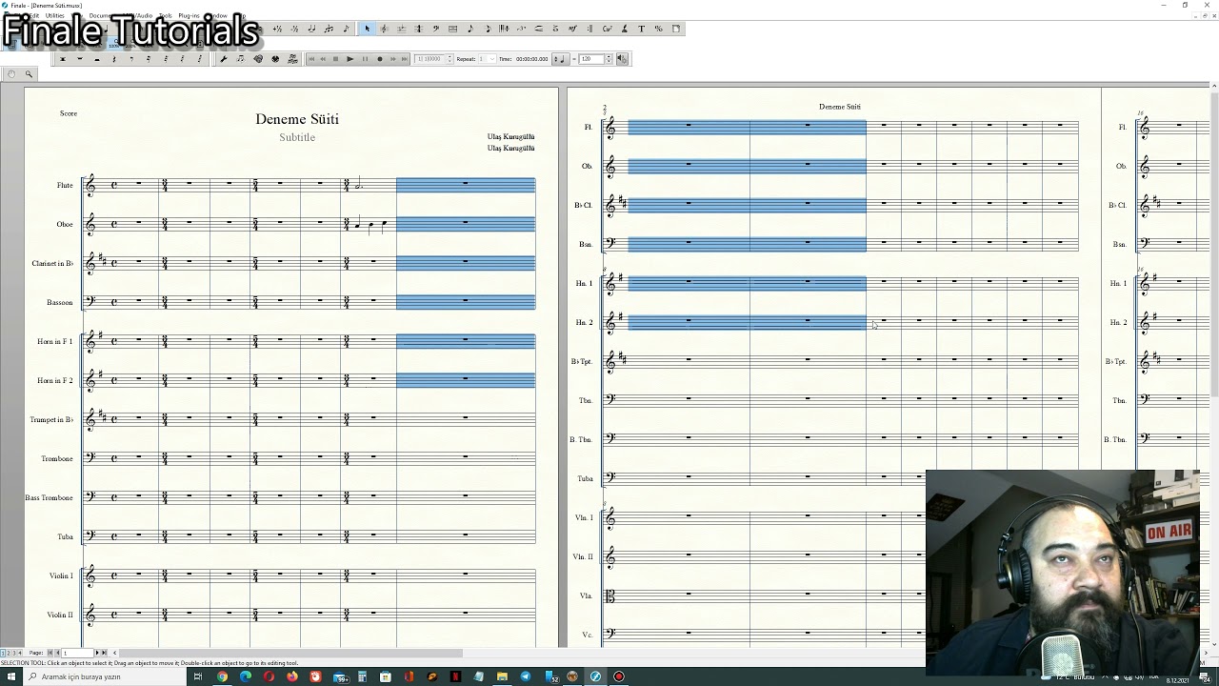Rewind to the beginning
The height and width of the screenshot is (686, 1219).
(310, 59)
